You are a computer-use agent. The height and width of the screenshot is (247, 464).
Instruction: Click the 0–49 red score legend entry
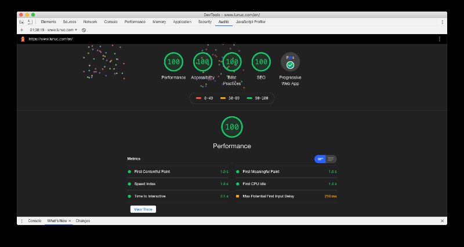[205, 98]
